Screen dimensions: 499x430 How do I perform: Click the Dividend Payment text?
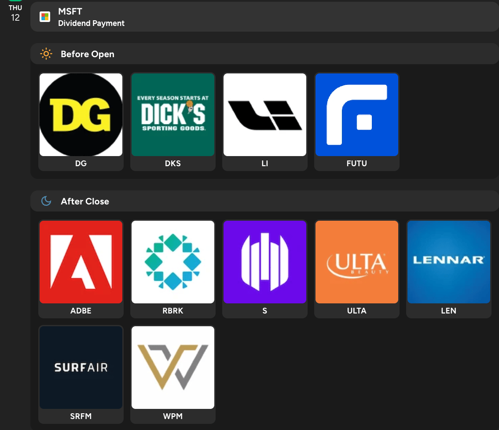(92, 23)
